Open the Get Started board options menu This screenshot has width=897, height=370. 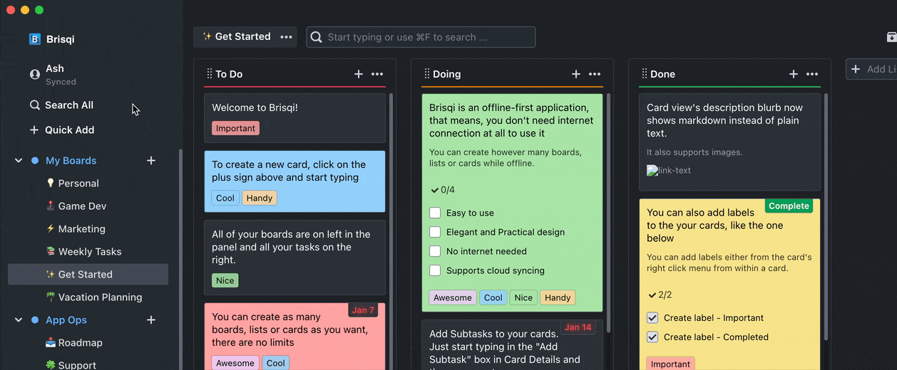[286, 37]
